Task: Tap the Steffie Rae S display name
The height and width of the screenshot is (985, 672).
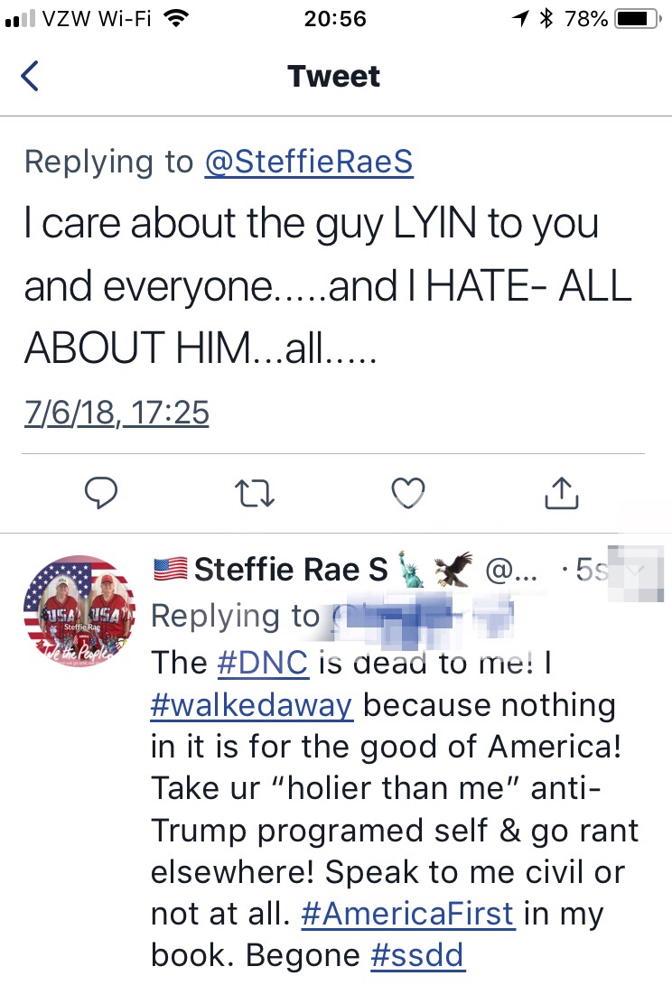Action: 290,569
